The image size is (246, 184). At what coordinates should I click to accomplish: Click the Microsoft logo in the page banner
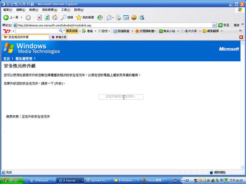pyautogui.click(x=229, y=49)
